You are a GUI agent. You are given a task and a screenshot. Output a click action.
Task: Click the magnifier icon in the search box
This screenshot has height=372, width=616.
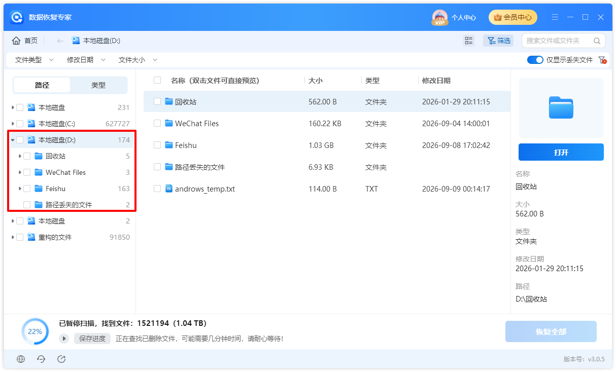click(597, 41)
